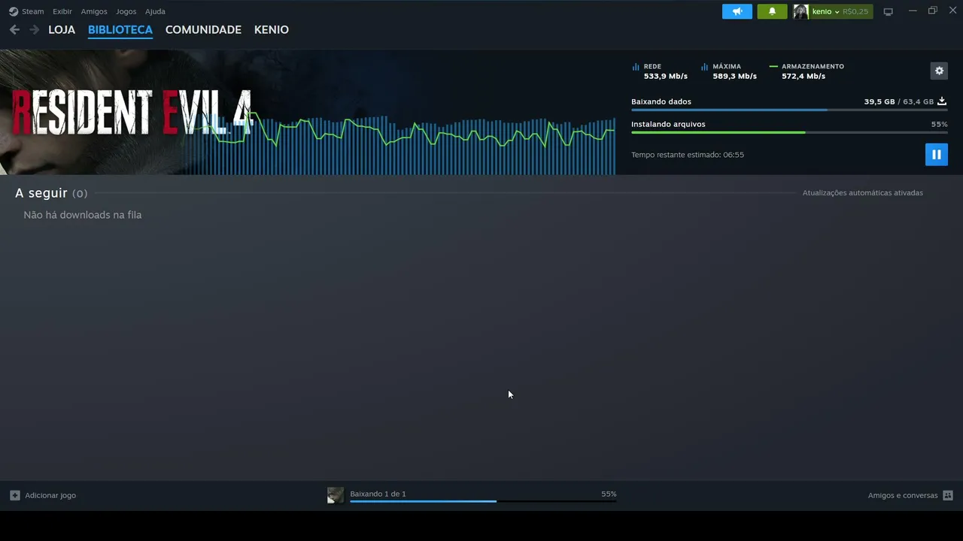Click the 572,4 Mb/s storage speed value
Viewport: 963px width, 541px height.
(804, 76)
